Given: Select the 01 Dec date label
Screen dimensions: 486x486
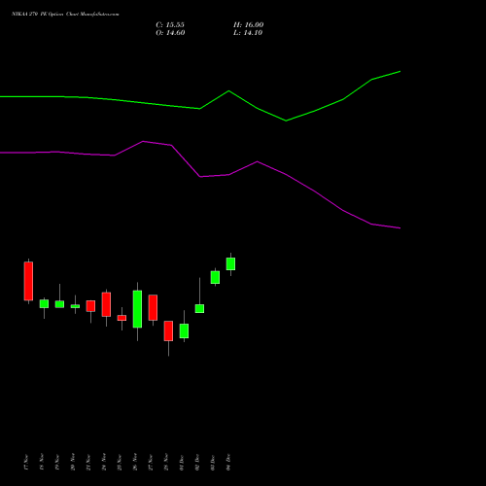Looking at the screenshot, I should 182,462.
